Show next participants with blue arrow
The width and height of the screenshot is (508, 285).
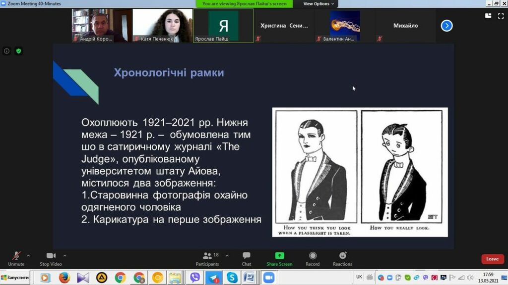click(446, 26)
